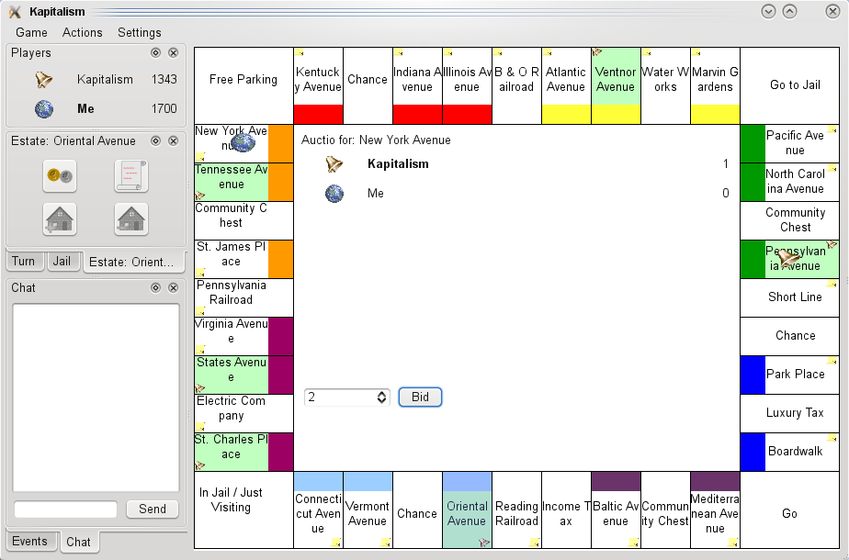Select the Go square
The width and height of the screenshot is (849, 560).
pyautogui.click(x=790, y=510)
